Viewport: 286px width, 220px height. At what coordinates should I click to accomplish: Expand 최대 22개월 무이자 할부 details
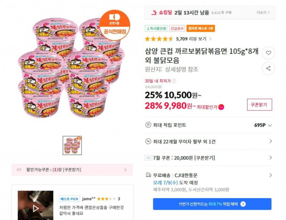[x=270, y=141]
